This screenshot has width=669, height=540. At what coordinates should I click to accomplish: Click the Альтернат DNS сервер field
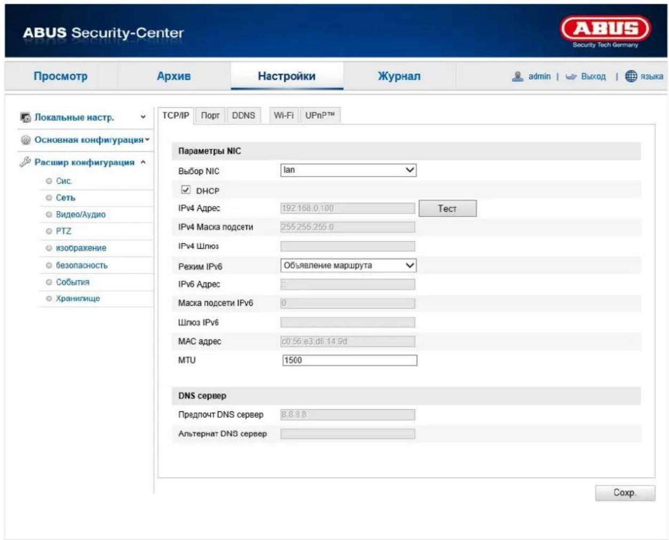pos(348,434)
